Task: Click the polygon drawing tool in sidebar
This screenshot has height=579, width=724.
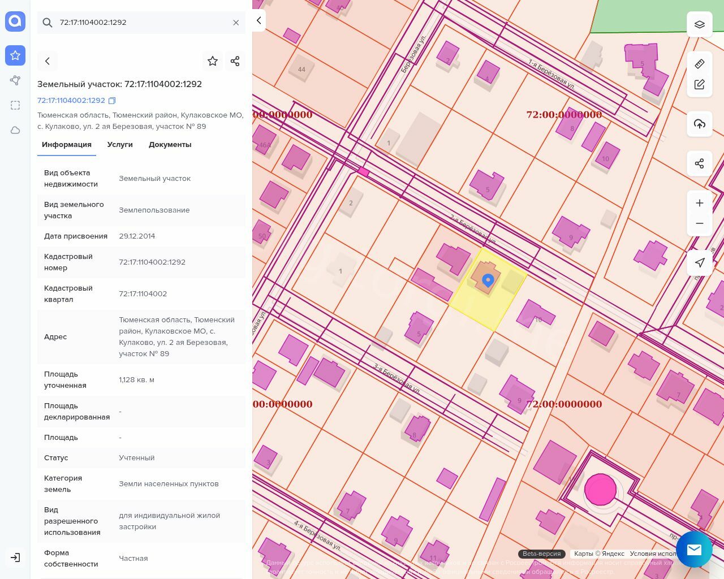Action: tap(15, 80)
